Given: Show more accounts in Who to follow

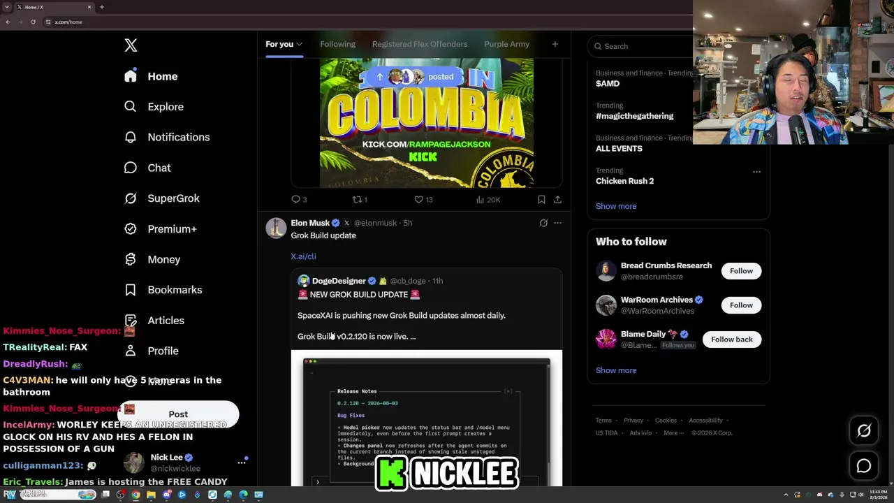Looking at the screenshot, I should pos(616,370).
